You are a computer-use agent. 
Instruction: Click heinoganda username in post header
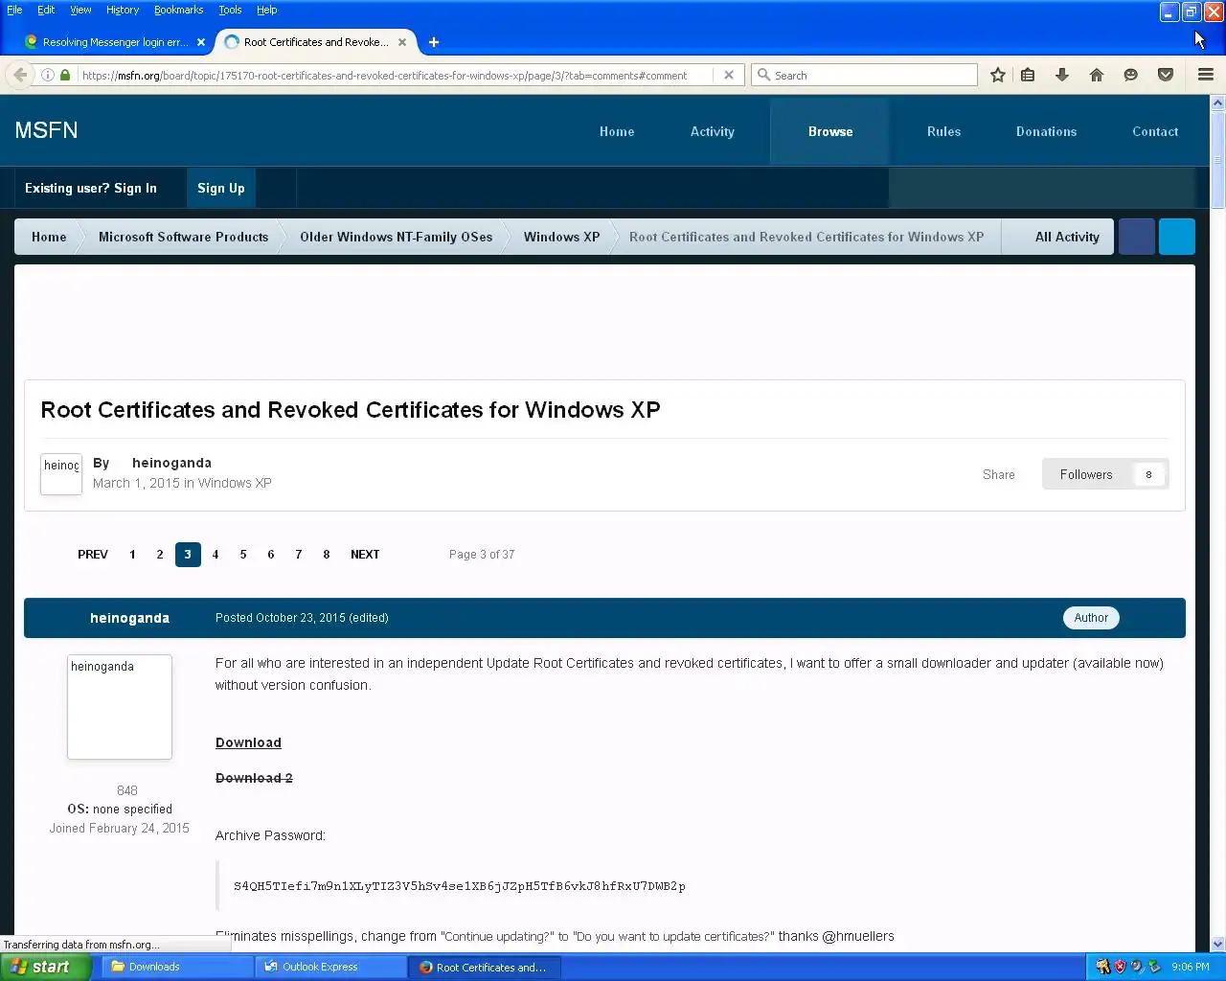click(x=129, y=618)
